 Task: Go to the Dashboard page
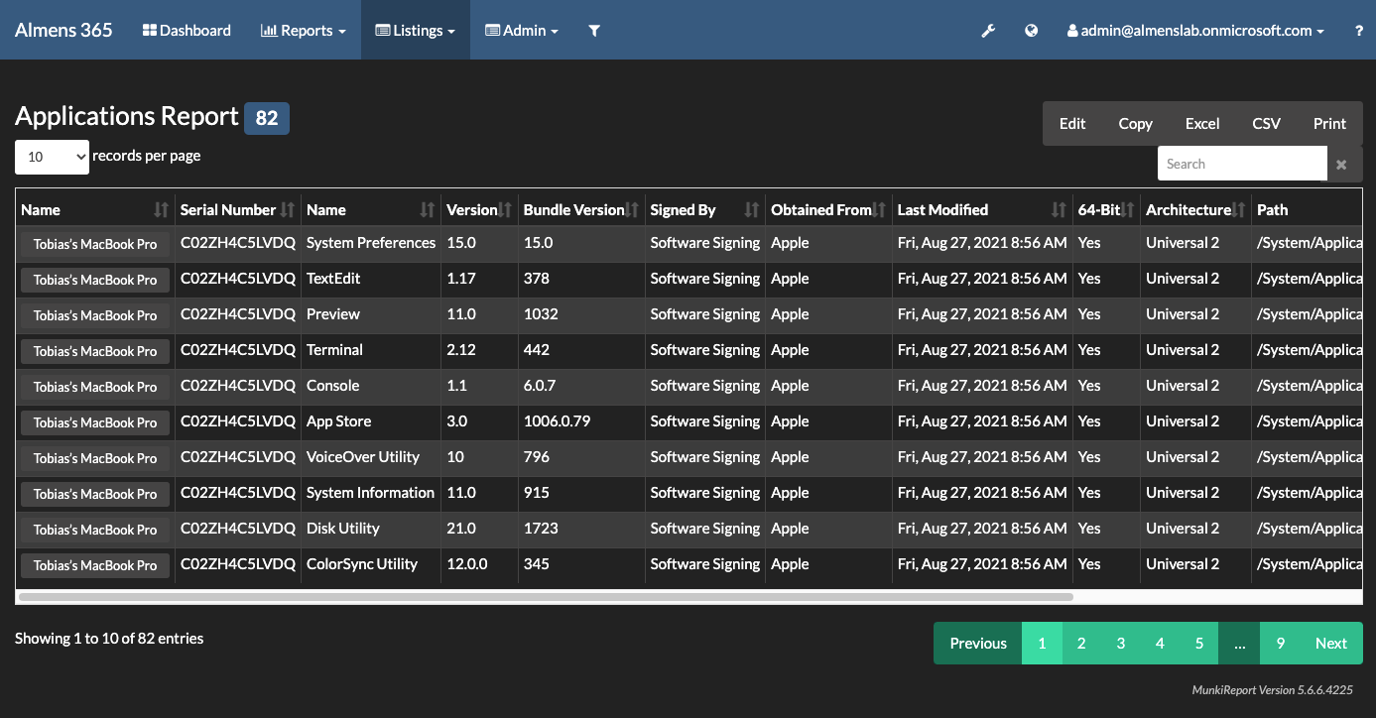point(187,31)
